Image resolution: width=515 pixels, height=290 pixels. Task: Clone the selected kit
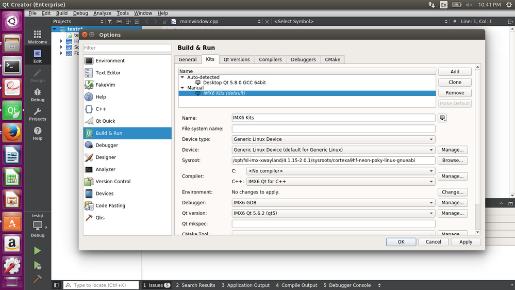(455, 82)
